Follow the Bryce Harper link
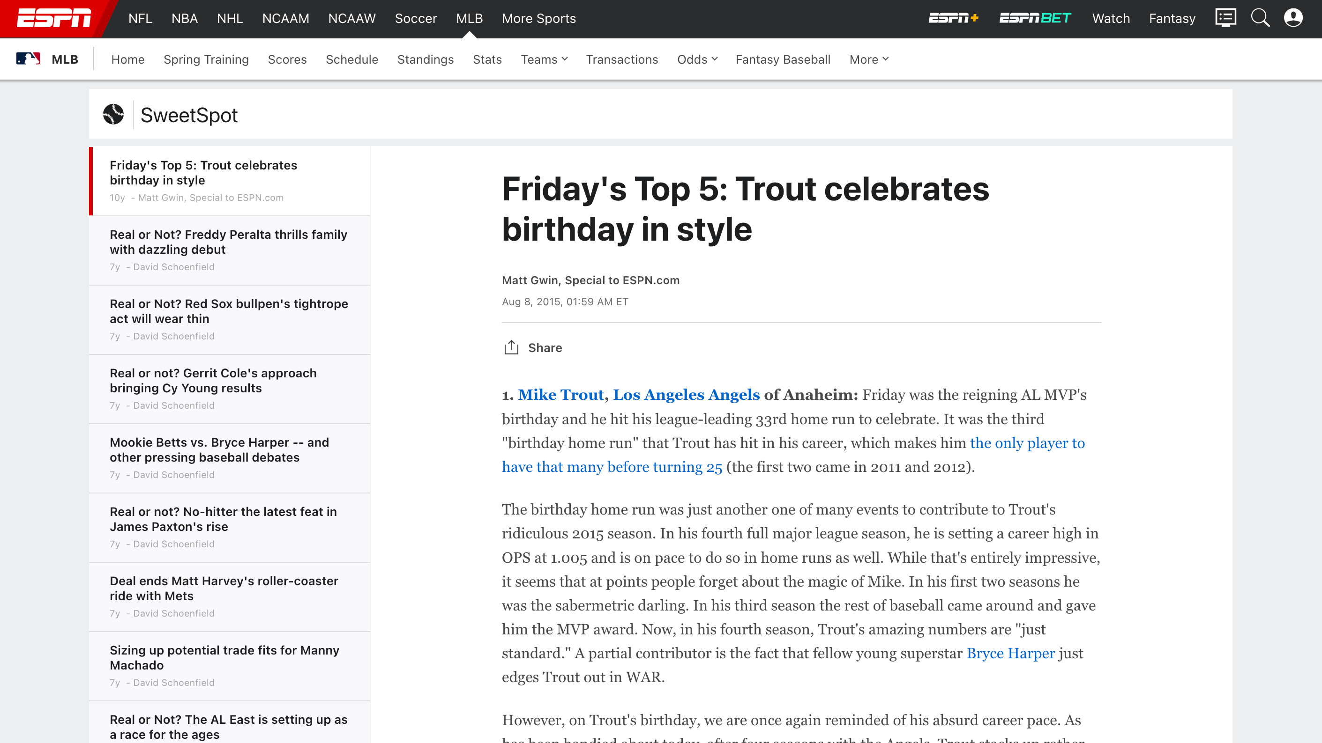This screenshot has width=1322, height=743. point(1010,653)
